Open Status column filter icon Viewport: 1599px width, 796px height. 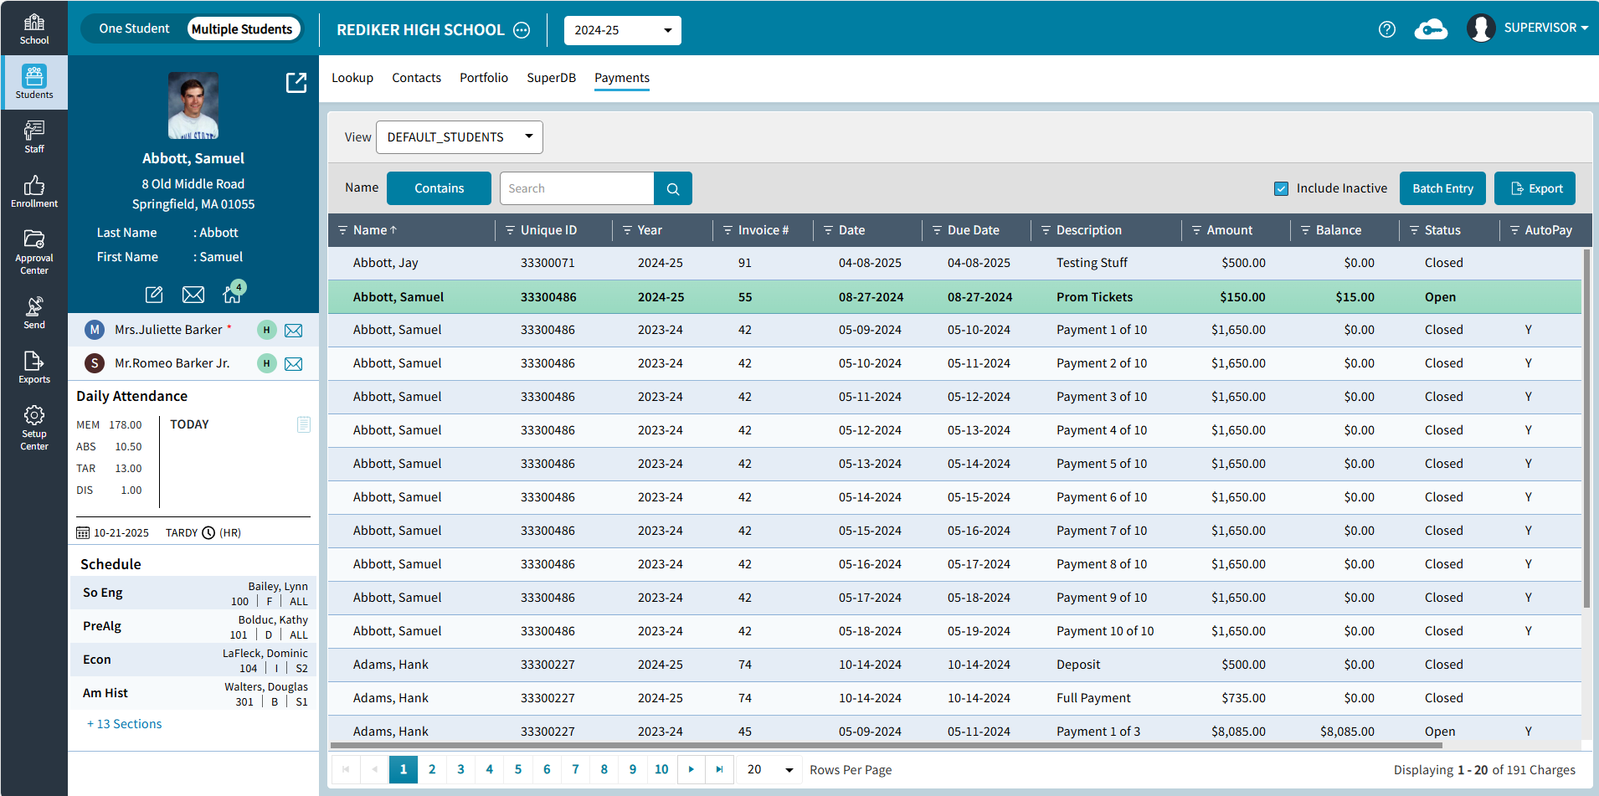[x=1414, y=230]
